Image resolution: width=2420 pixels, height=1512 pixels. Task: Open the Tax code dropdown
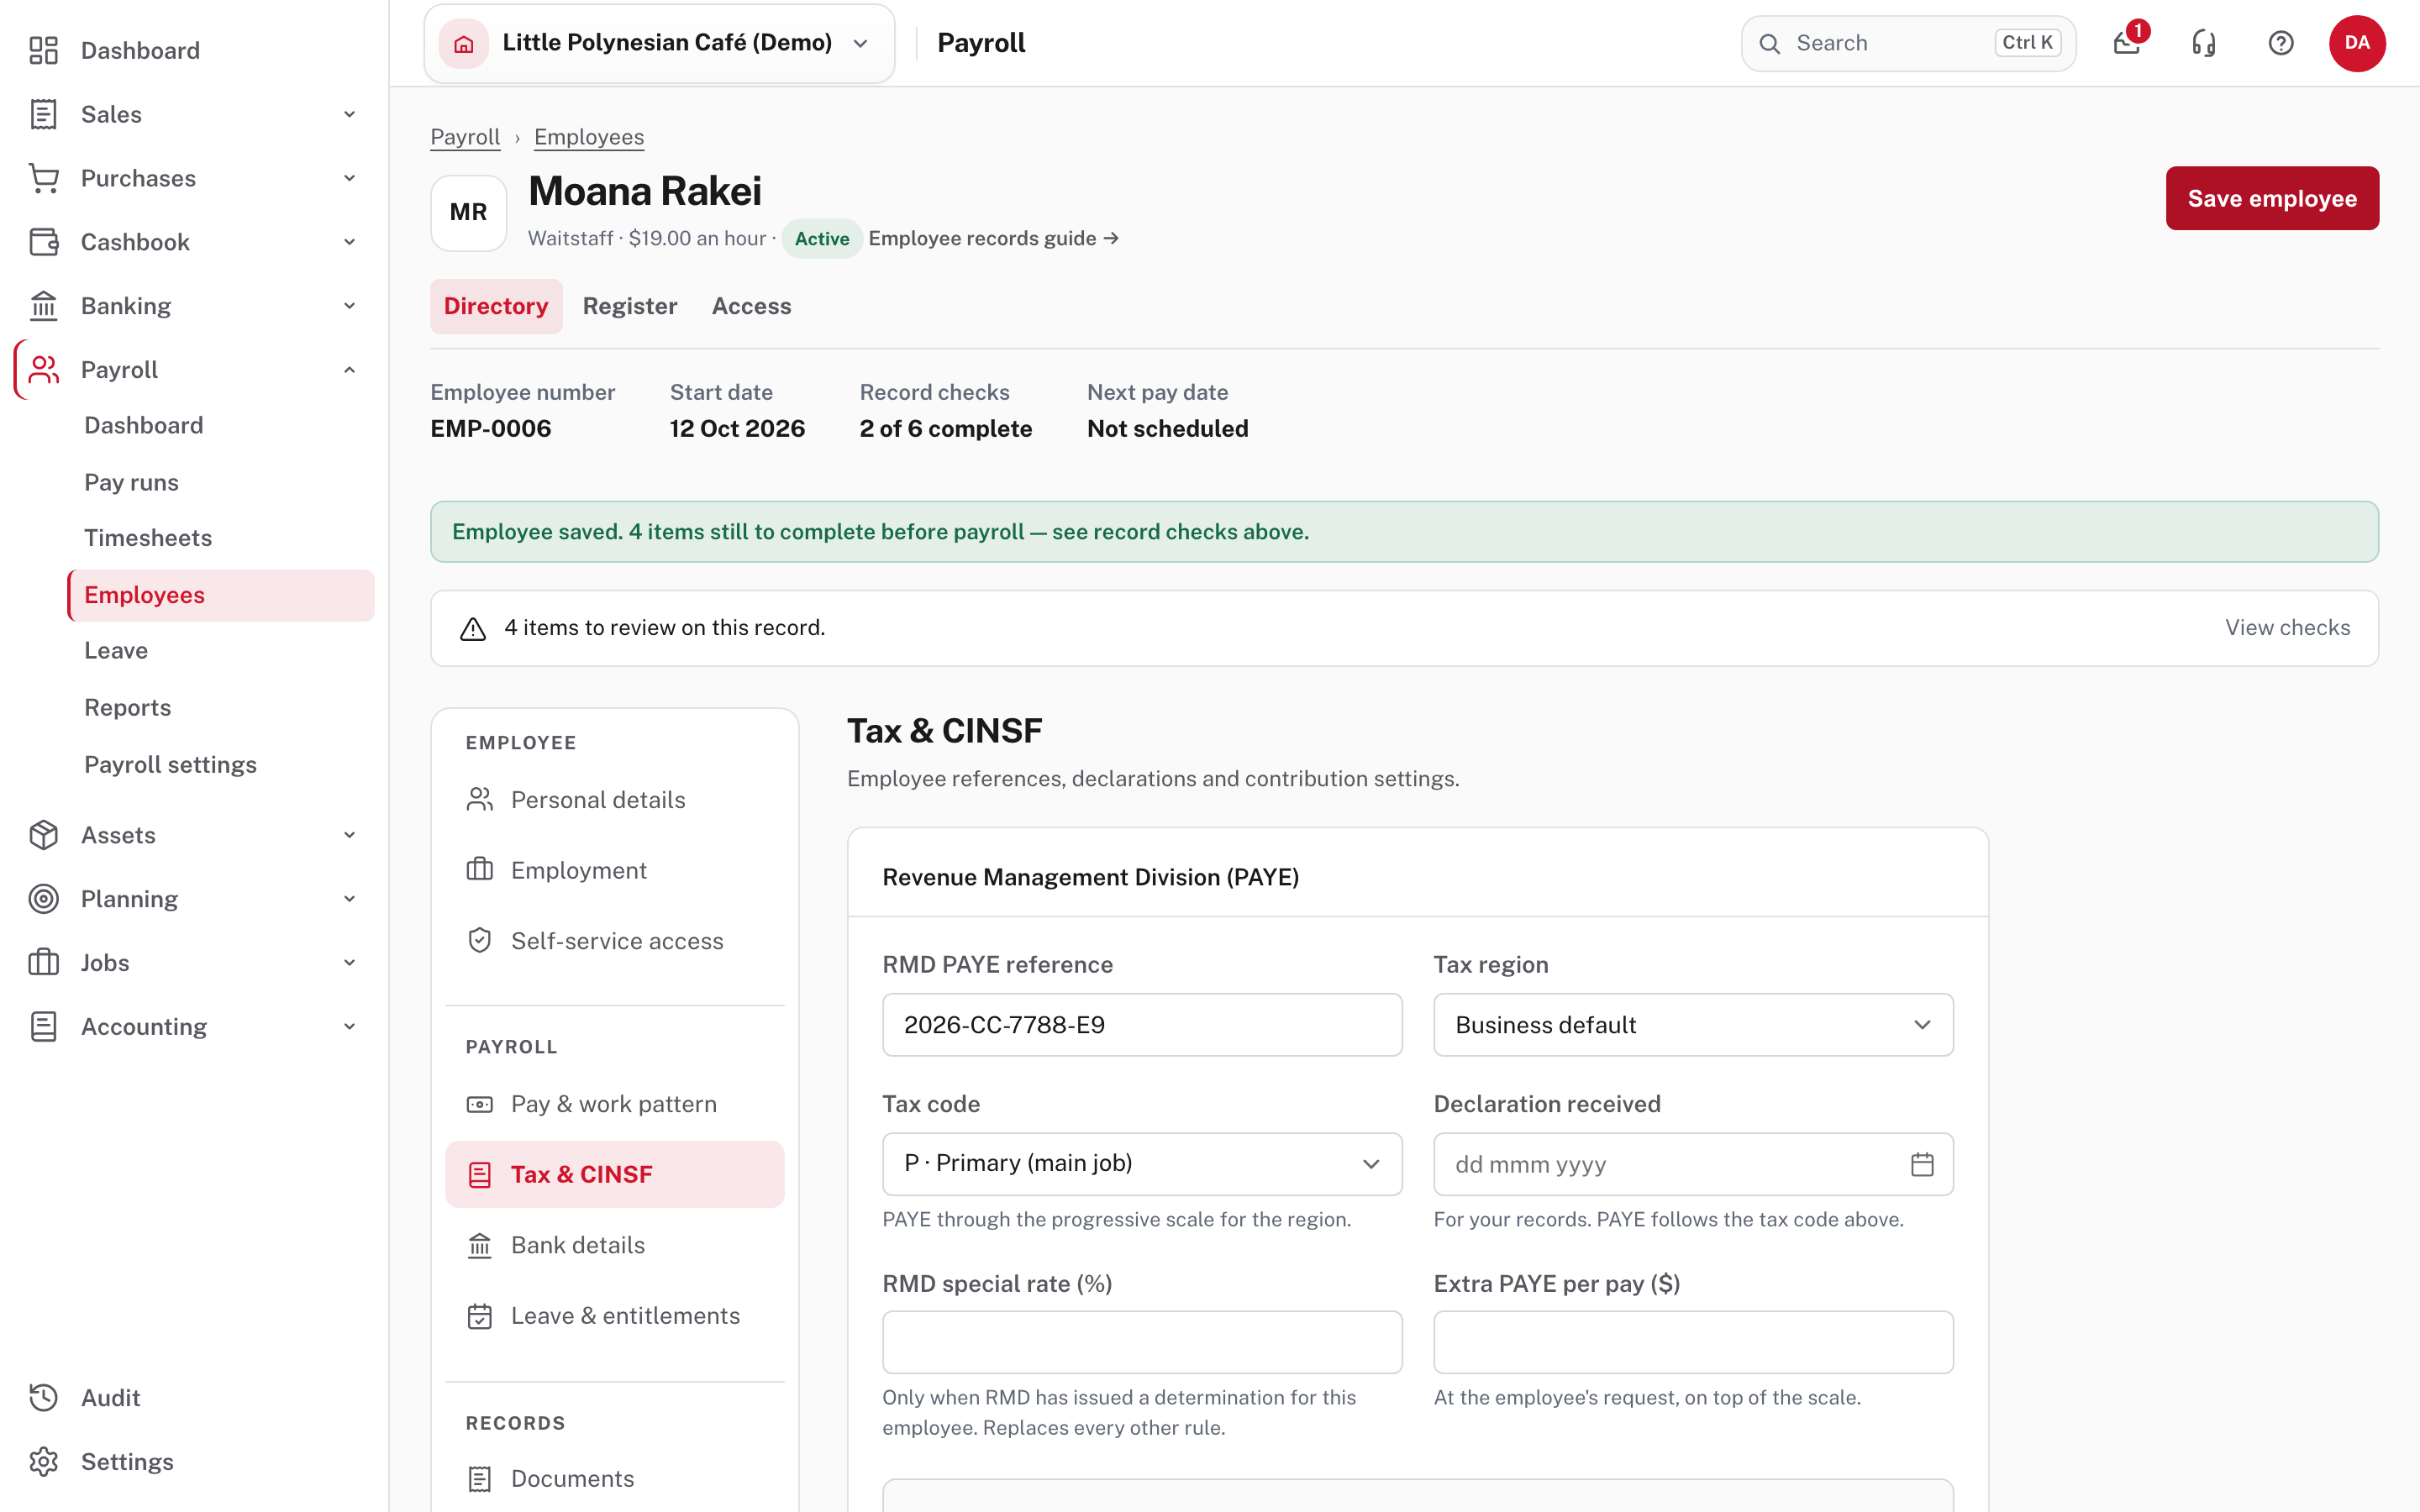pos(1142,1164)
